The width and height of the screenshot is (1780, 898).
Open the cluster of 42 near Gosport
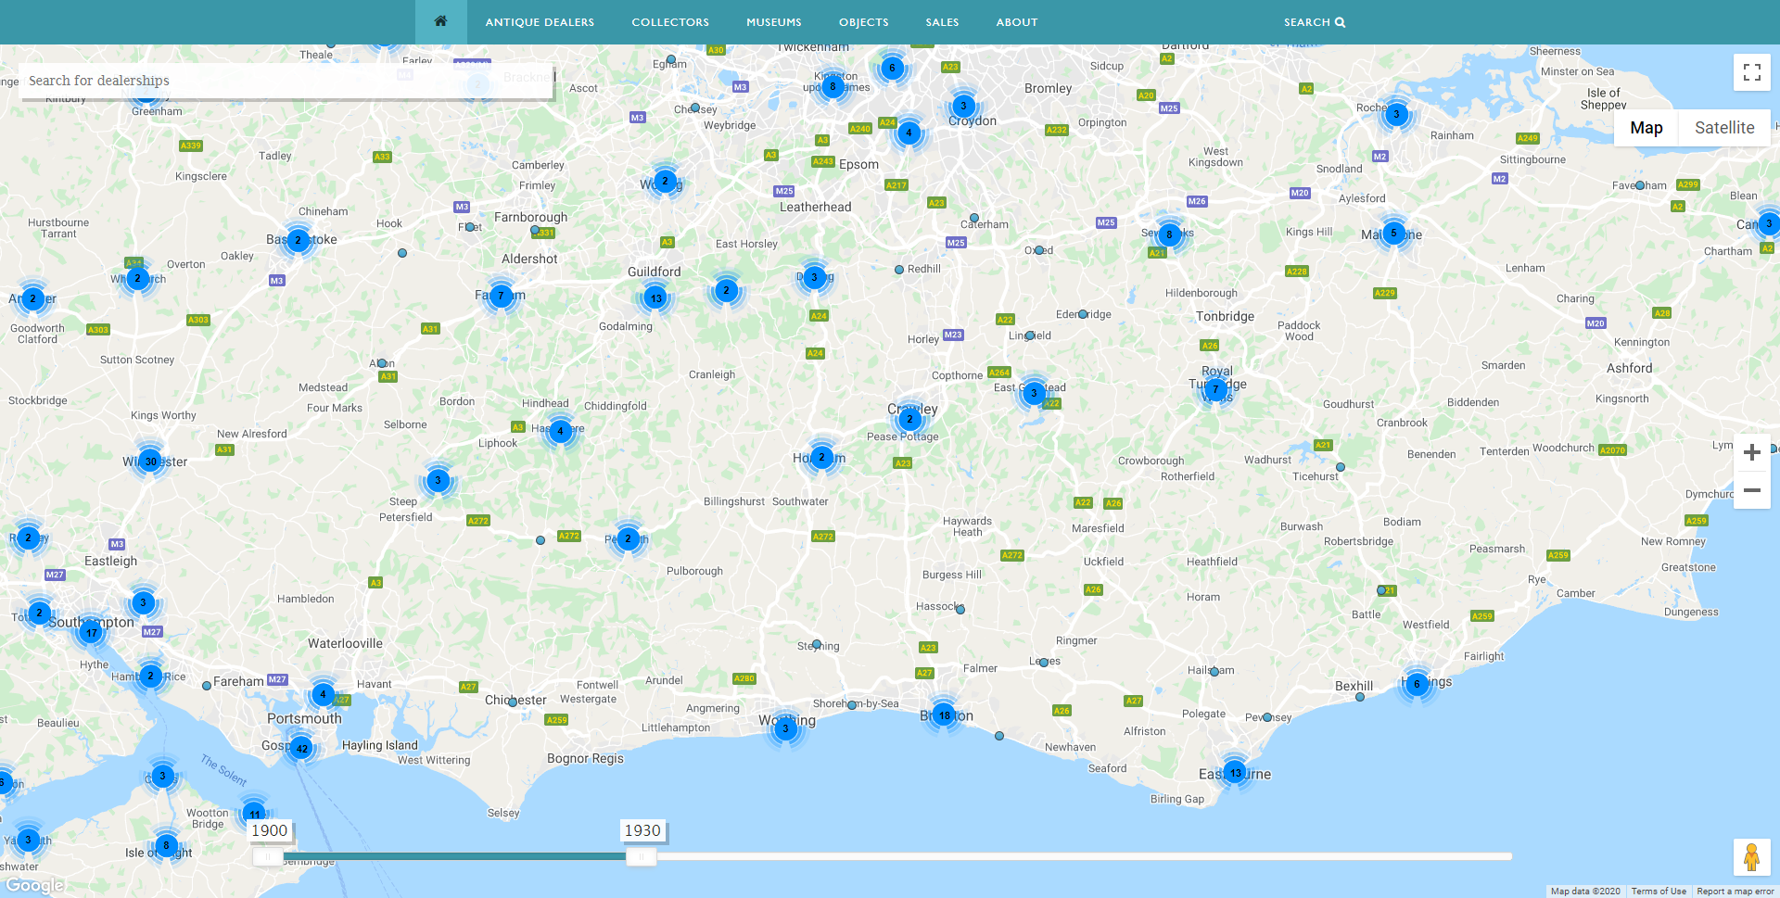301,749
